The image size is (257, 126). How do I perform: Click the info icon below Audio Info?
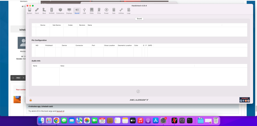138,91
